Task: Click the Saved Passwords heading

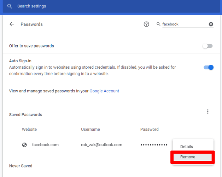Action: 25,115
